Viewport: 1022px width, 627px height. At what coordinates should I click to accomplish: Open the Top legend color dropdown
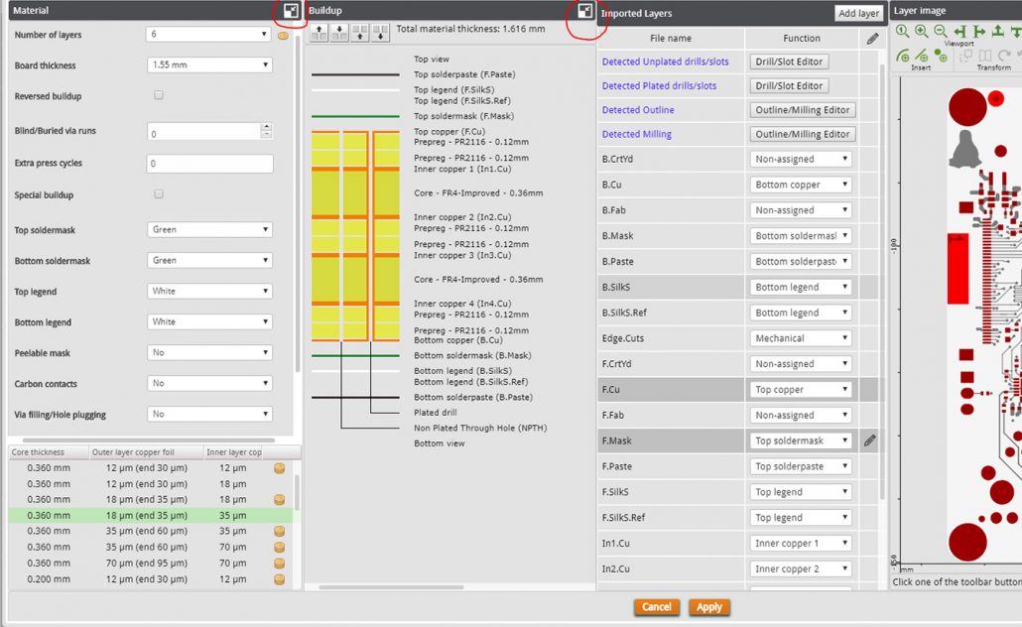click(x=209, y=291)
